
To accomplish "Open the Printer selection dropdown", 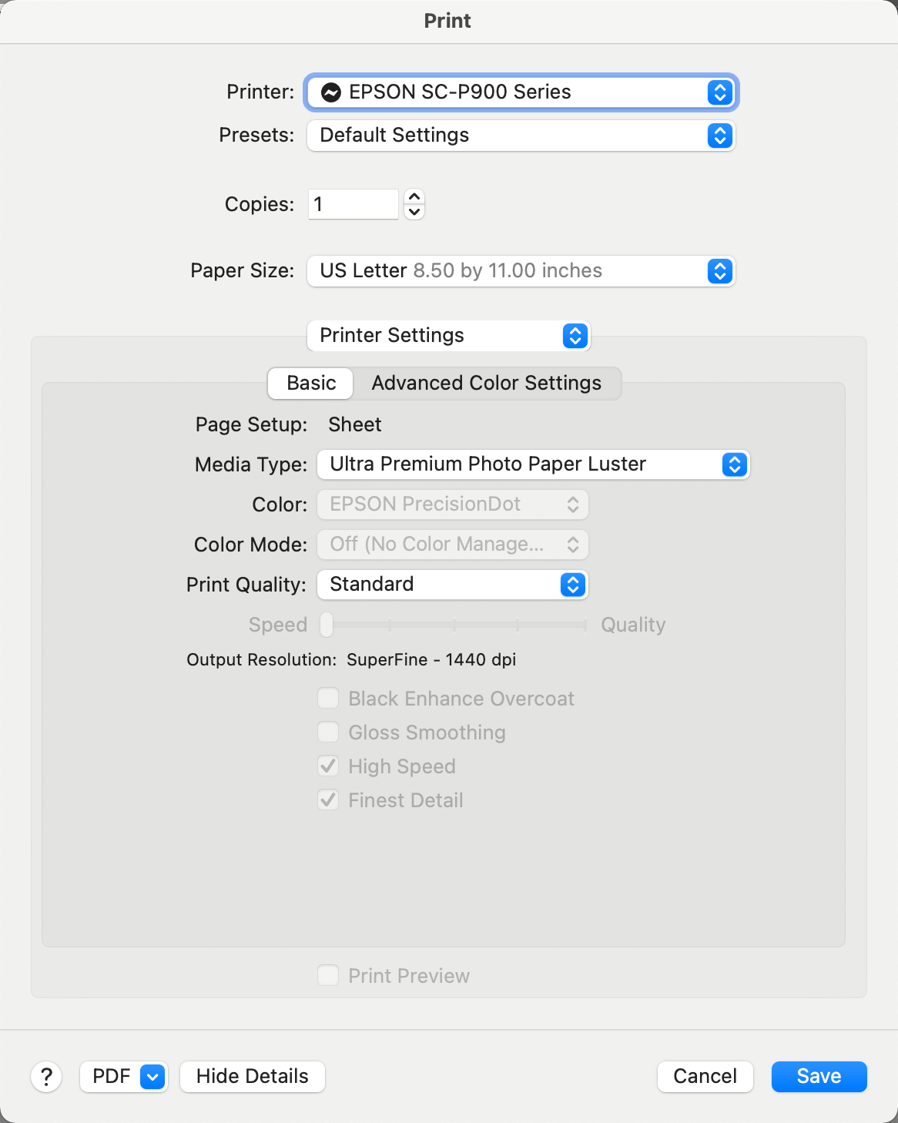I will [x=521, y=92].
